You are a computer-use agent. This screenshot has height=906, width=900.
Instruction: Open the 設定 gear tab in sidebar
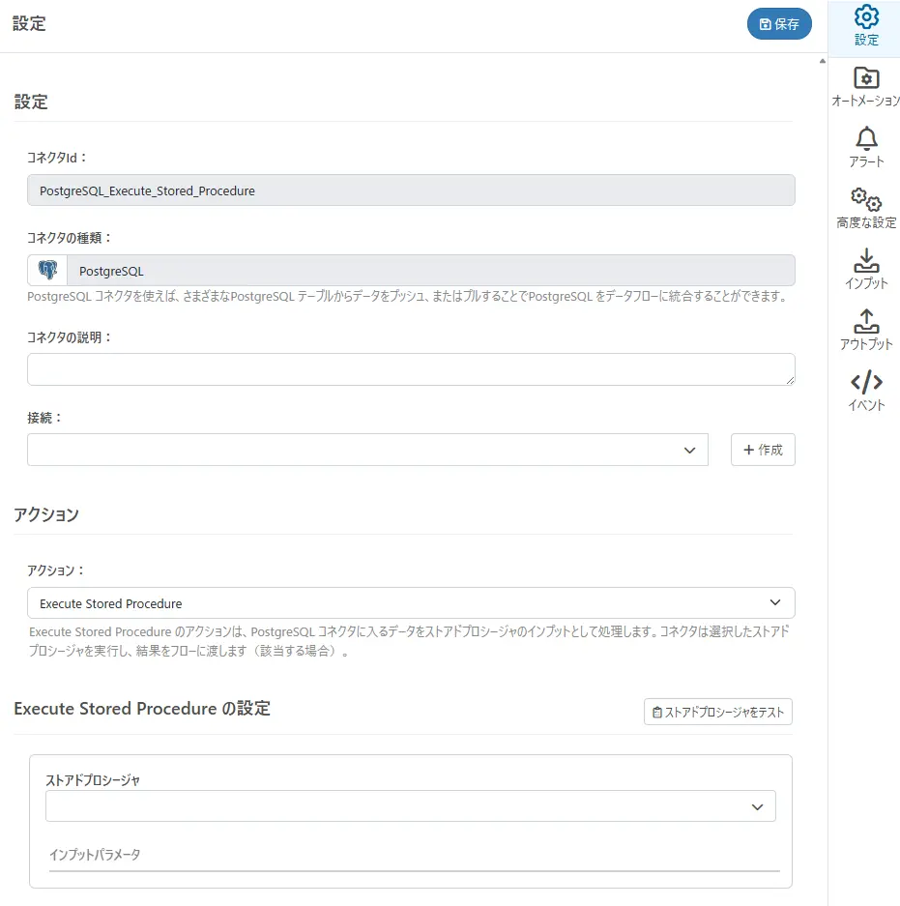866,26
